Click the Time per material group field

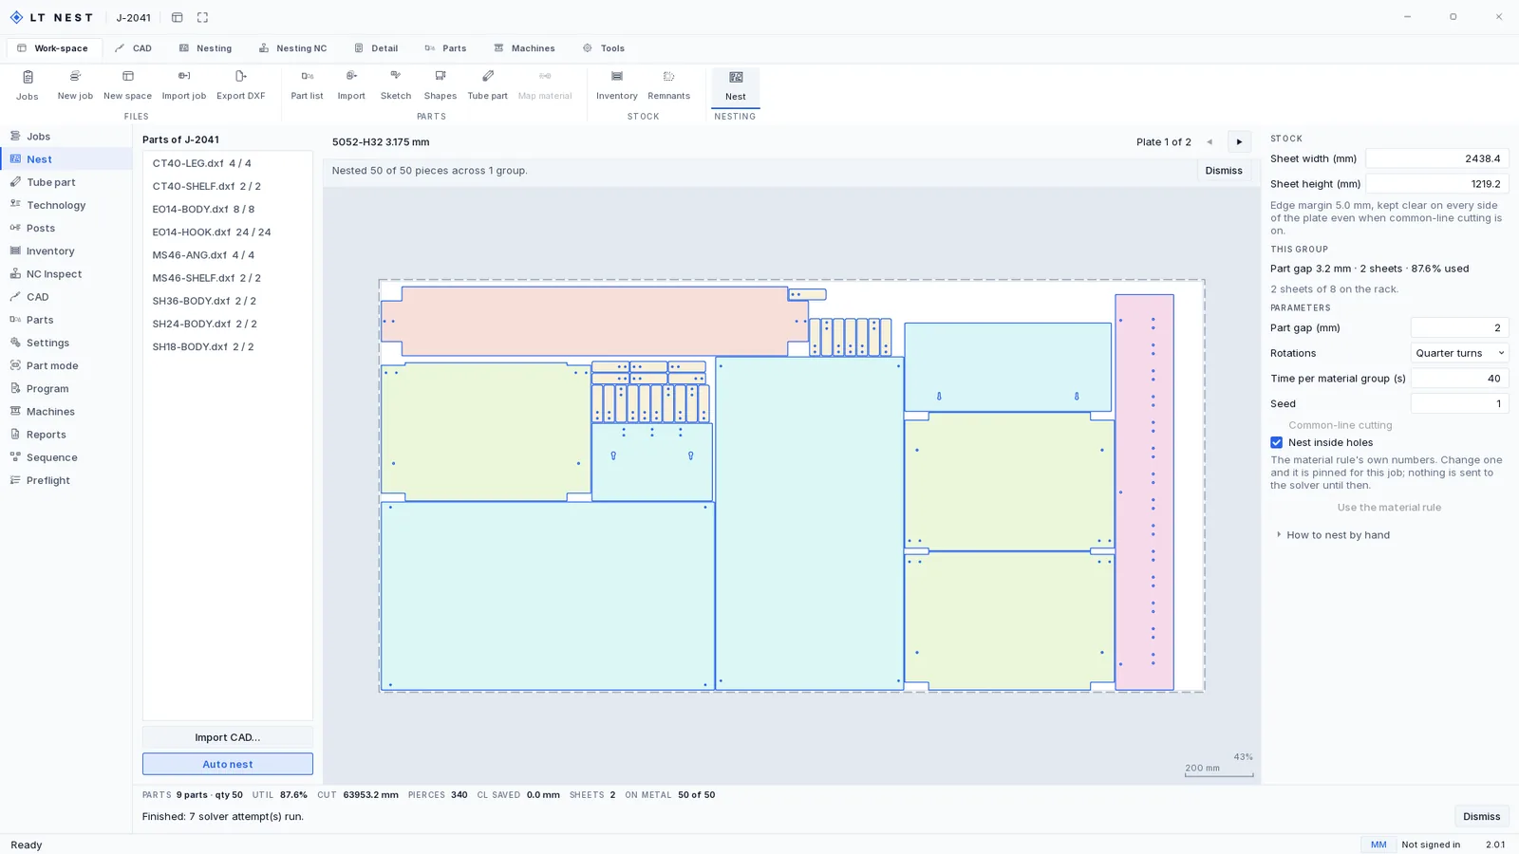point(1459,378)
